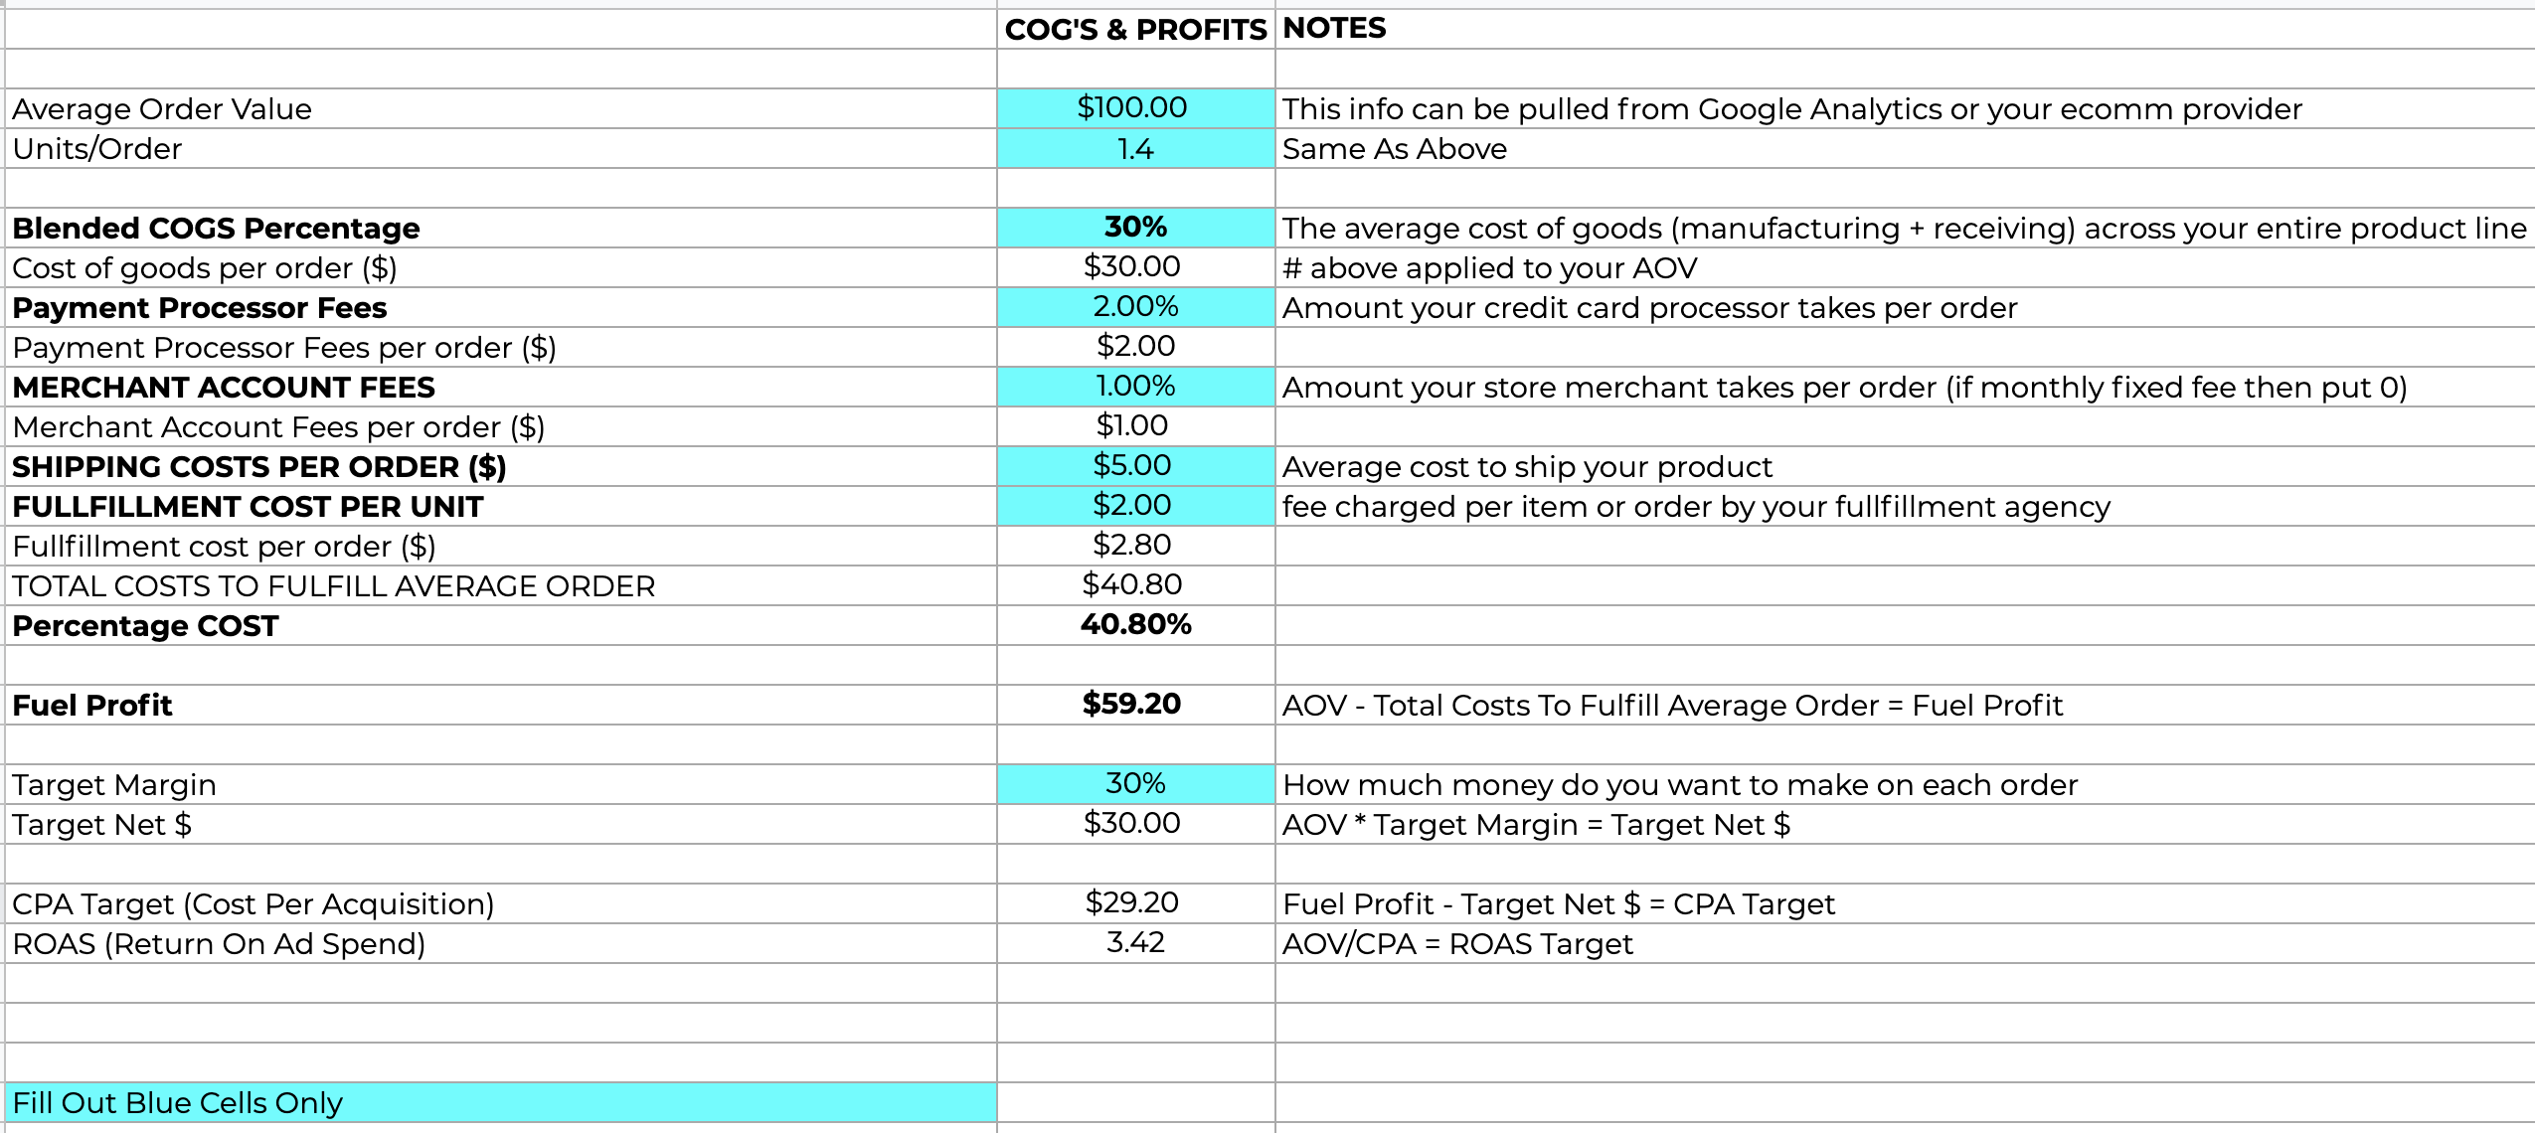Select the Payment Processor Fees 2.00% cell
Viewport: 2535px width, 1133px height.
(1134, 306)
